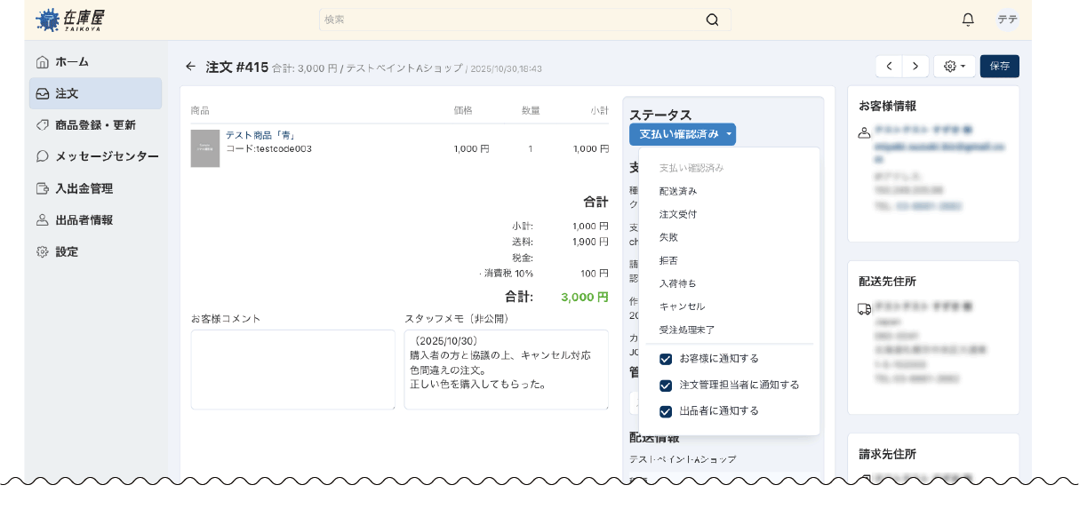Open notifications bell
The width and height of the screenshot is (1079, 525).
click(968, 20)
